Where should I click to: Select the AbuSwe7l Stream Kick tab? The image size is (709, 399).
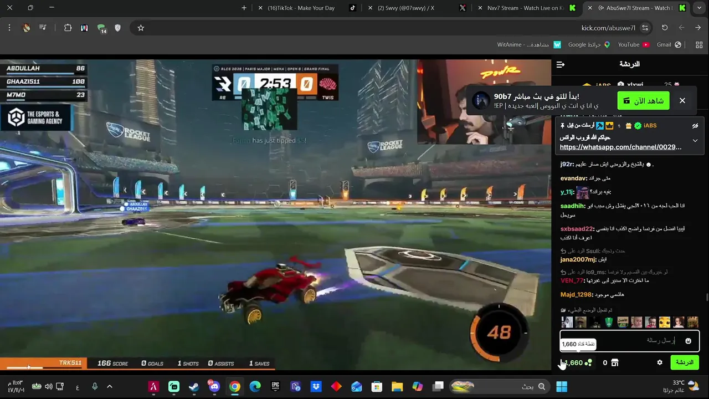[638, 8]
